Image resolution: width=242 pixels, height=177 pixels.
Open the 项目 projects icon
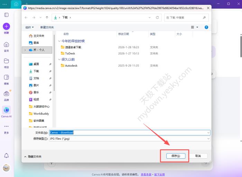click(x=6, y=61)
